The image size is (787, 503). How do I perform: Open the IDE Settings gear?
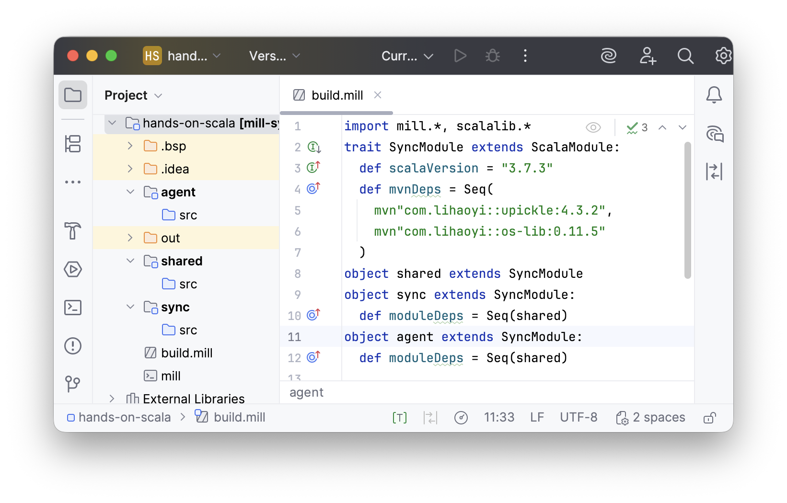point(722,56)
